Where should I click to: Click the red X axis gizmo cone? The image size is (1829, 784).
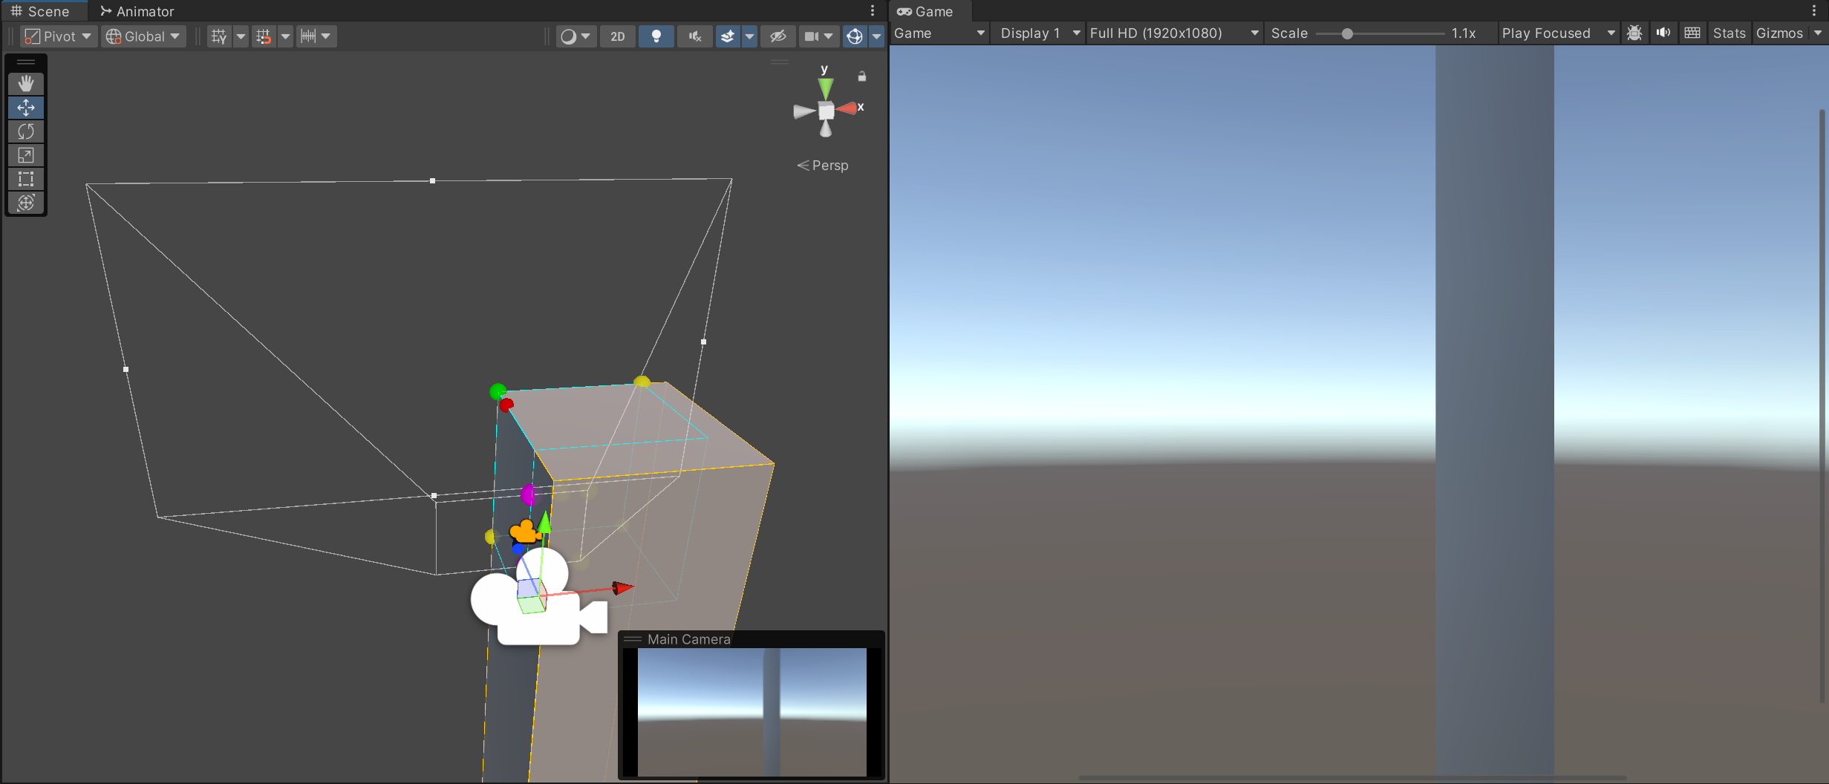tap(847, 109)
